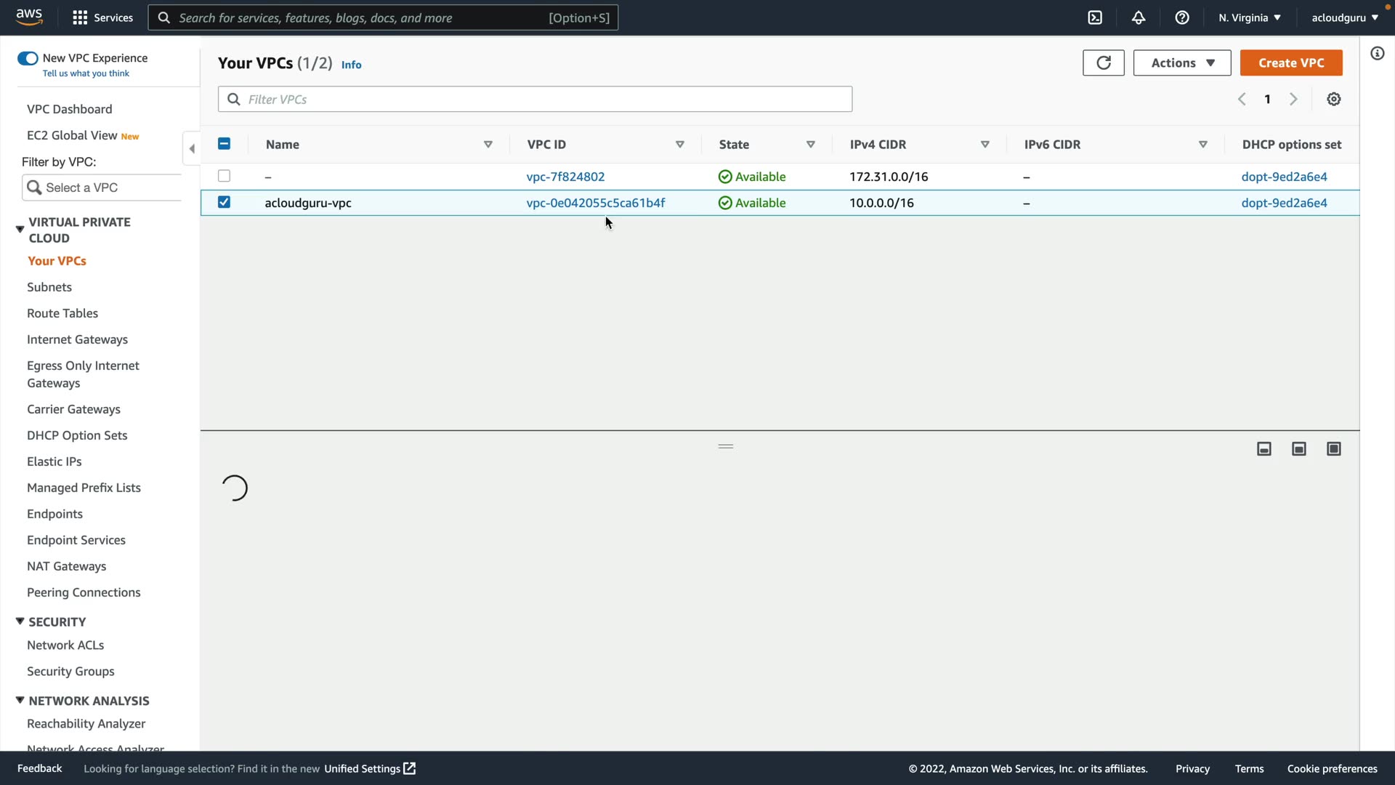Open the N. Virginia region selector
Viewport: 1395px width, 785px height.
pos(1250,17)
